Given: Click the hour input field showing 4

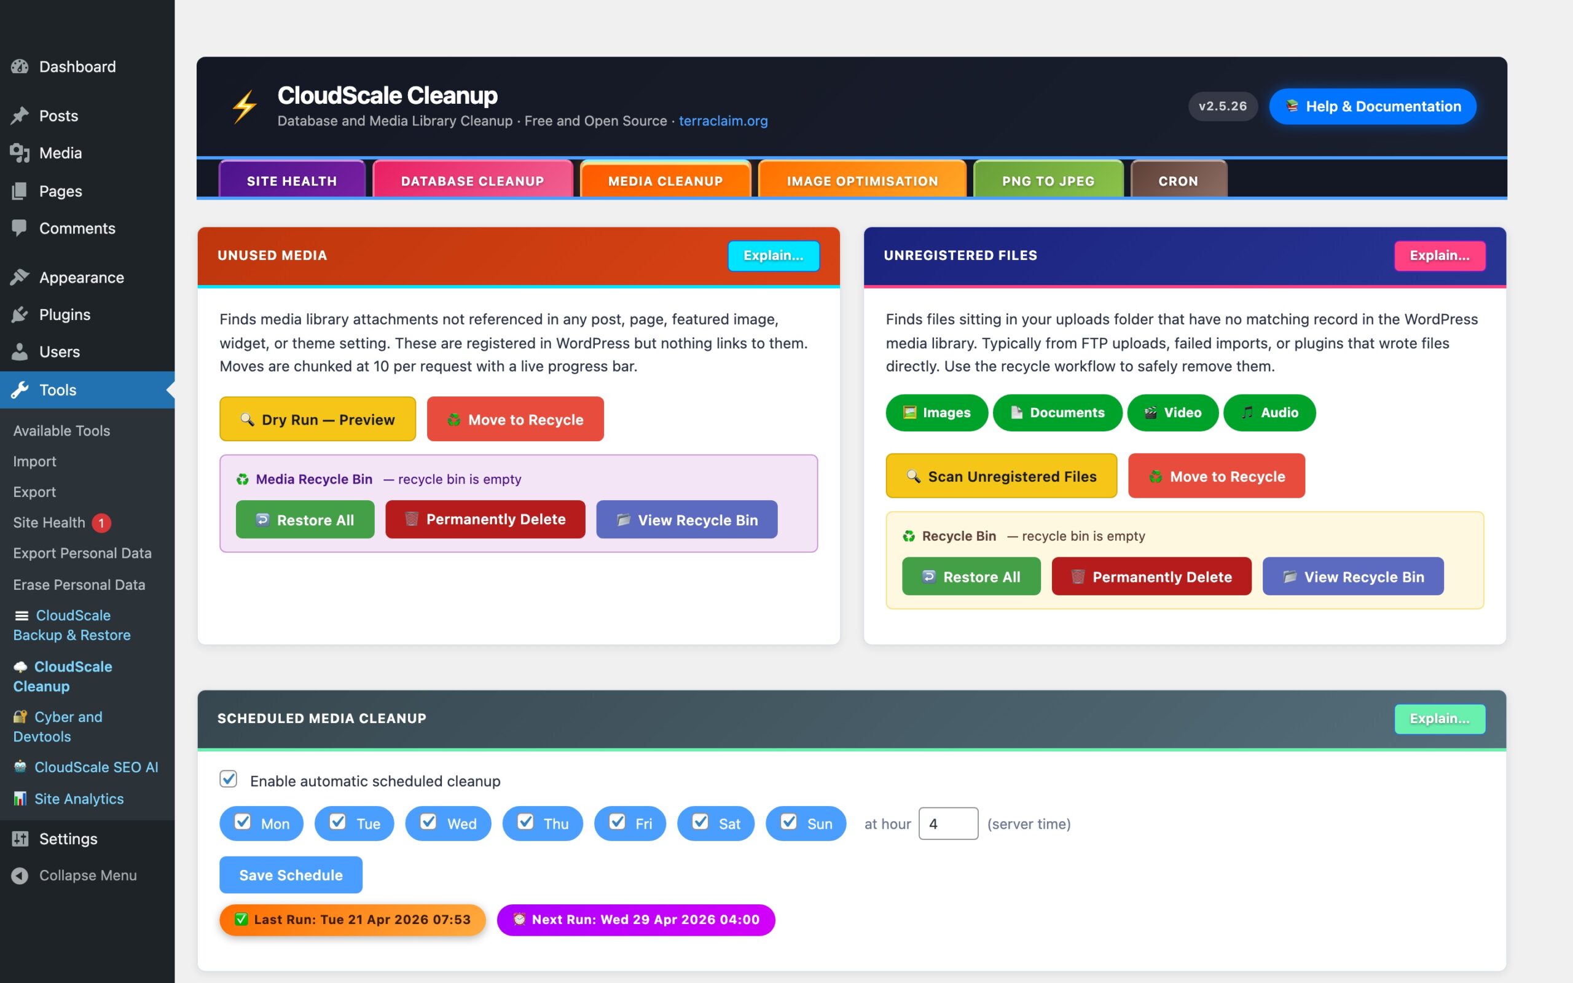Looking at the screenshot, I should 948,823.
